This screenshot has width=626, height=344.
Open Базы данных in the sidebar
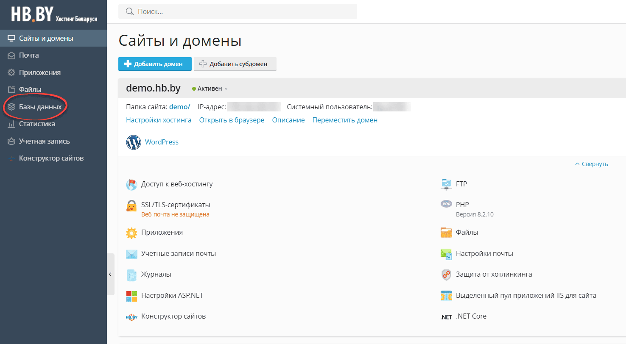pyautogui.click(x=40, y=107)
